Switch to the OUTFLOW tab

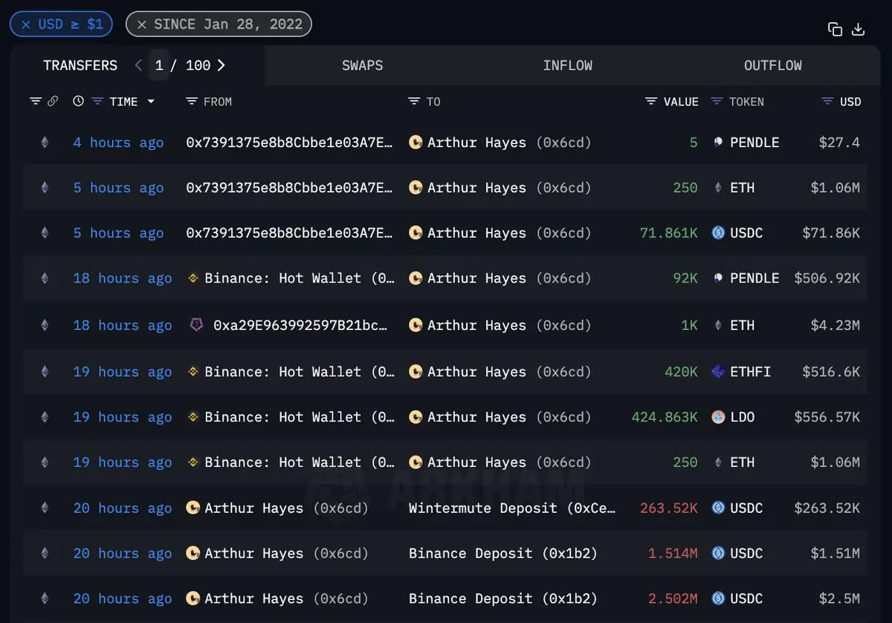(x=773, y=65)
